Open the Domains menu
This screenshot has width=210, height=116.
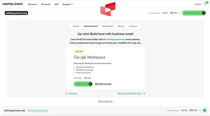(x=32, y=4)
